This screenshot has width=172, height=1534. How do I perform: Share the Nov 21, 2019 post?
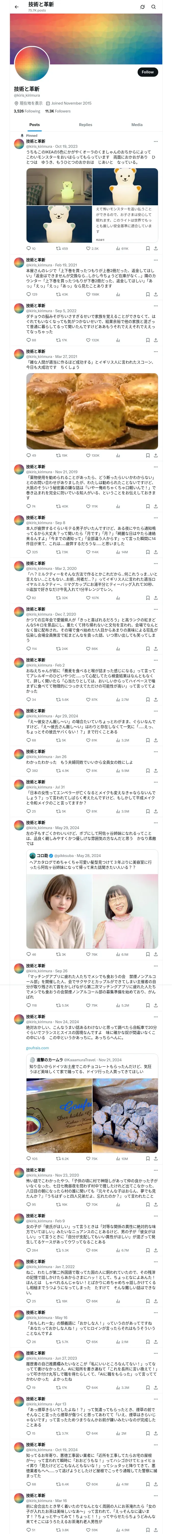click(156, 506)
